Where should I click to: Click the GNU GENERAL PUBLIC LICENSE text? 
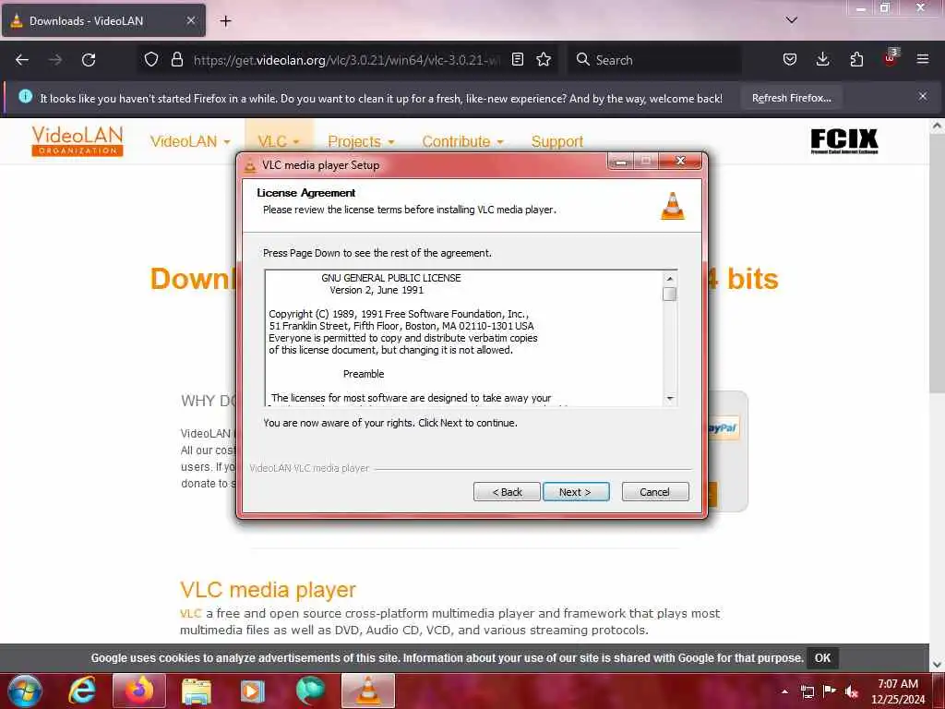pos(390,278)
